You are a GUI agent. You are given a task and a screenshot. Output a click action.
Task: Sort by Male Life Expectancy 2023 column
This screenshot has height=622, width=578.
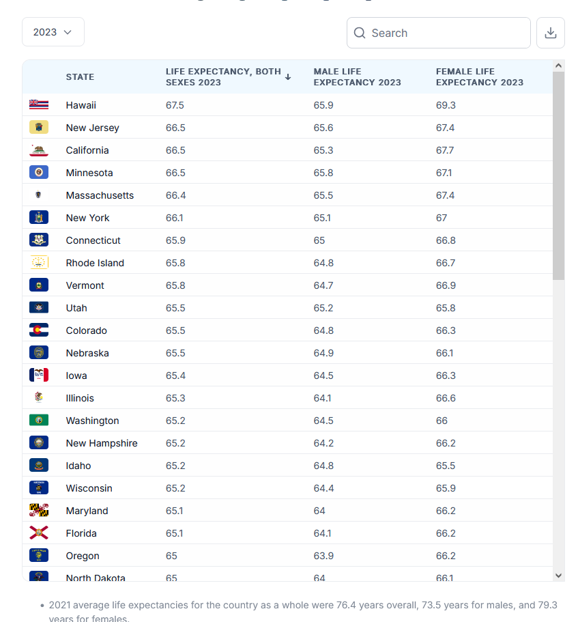click(x=357, y=77)
